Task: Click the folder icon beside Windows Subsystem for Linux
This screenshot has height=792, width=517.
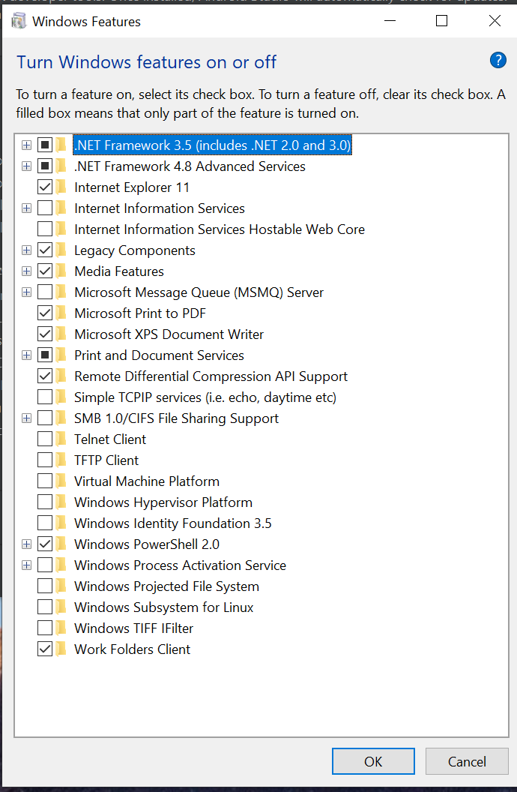Action: point(61,607)
